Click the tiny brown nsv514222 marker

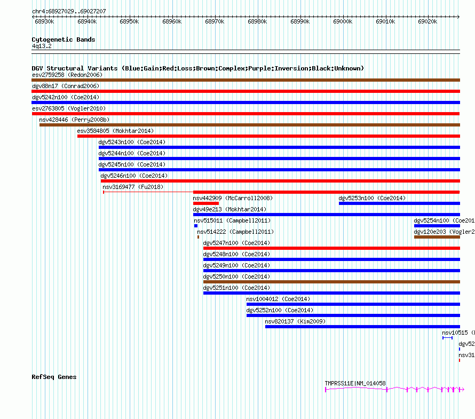[198, 237]
